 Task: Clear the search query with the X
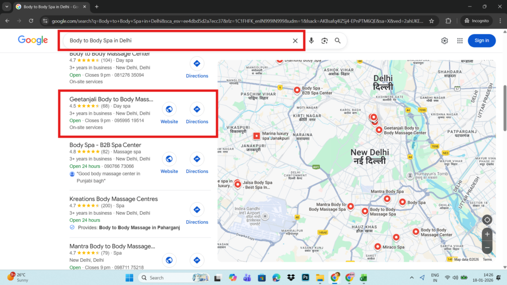point(295,41)
